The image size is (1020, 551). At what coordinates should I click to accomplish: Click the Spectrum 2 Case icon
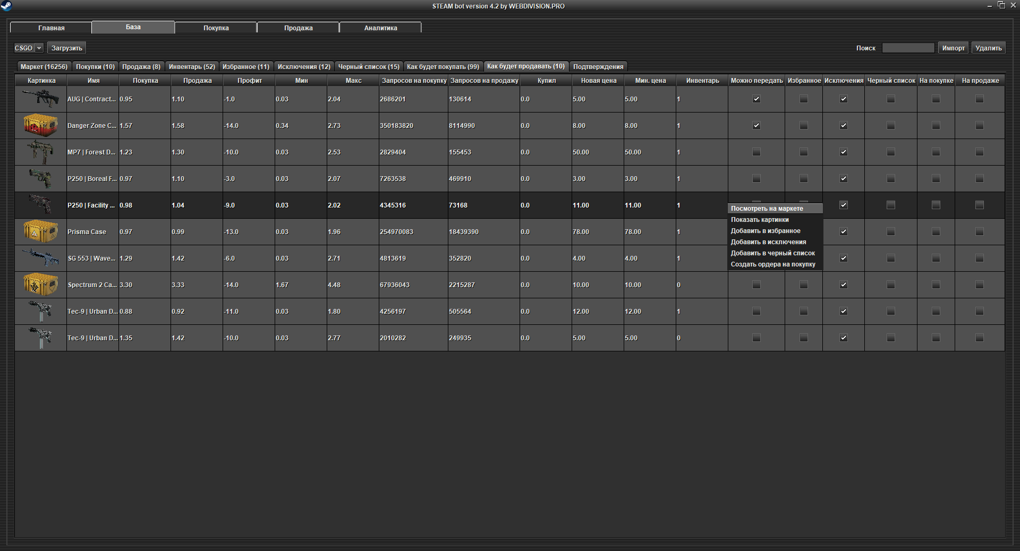tap(40, 285)
